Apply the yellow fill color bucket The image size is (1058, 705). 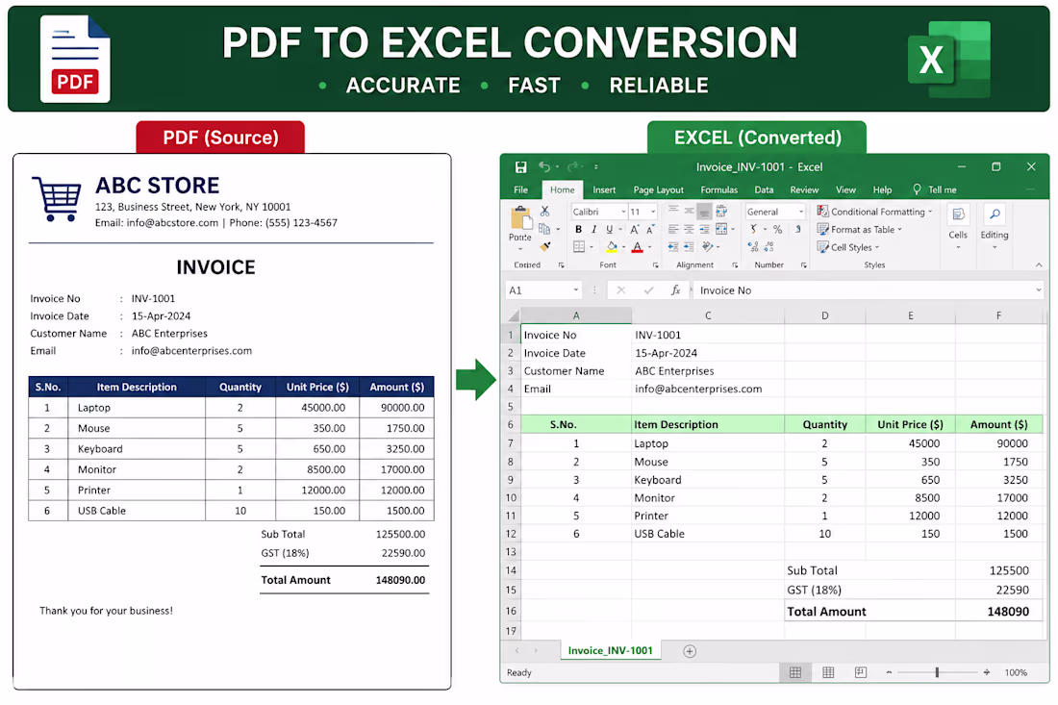tap(612, 247)
